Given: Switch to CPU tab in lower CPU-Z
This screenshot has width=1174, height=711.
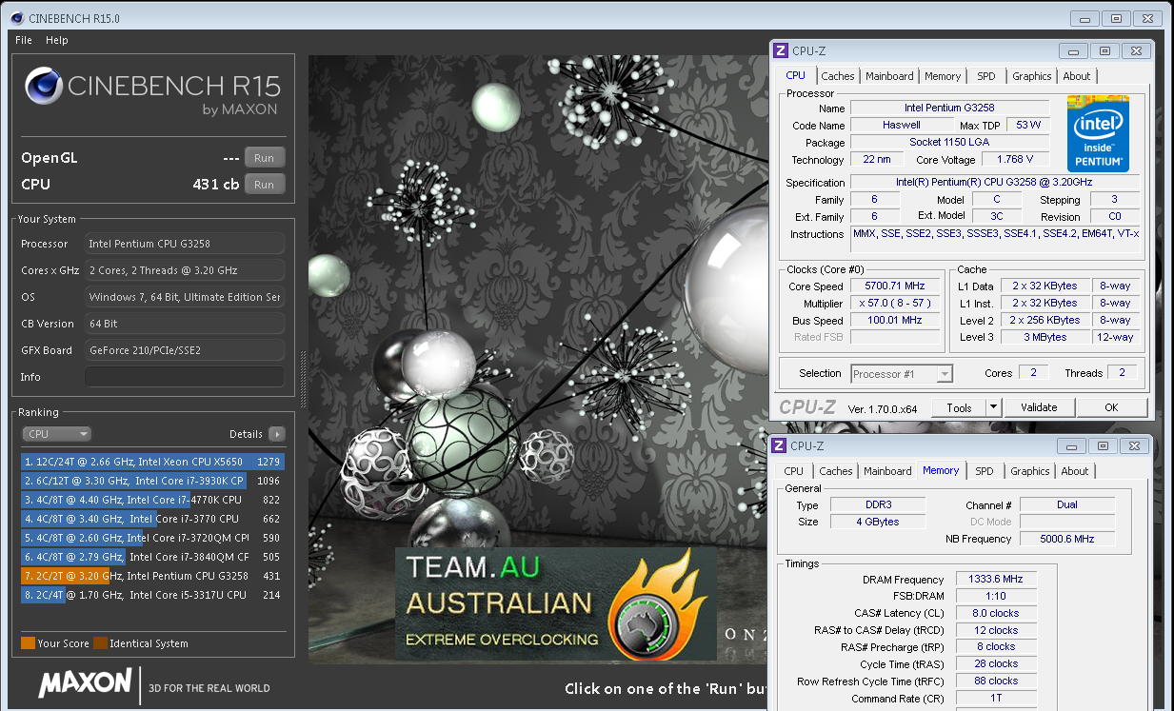Looking at the screenshot, I should click(794, 471).
